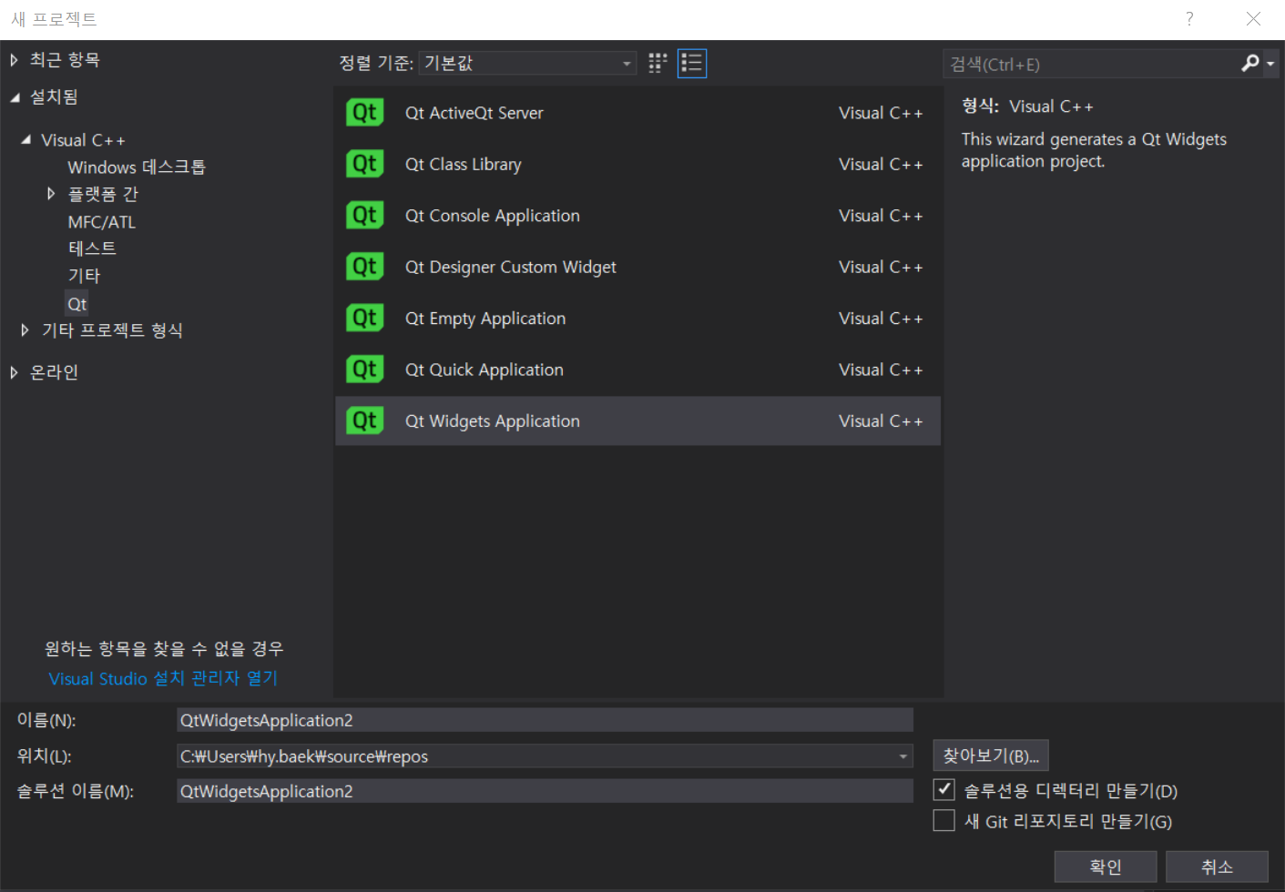
Task: Click the 취소 button
Action: tap(1217, 867)
